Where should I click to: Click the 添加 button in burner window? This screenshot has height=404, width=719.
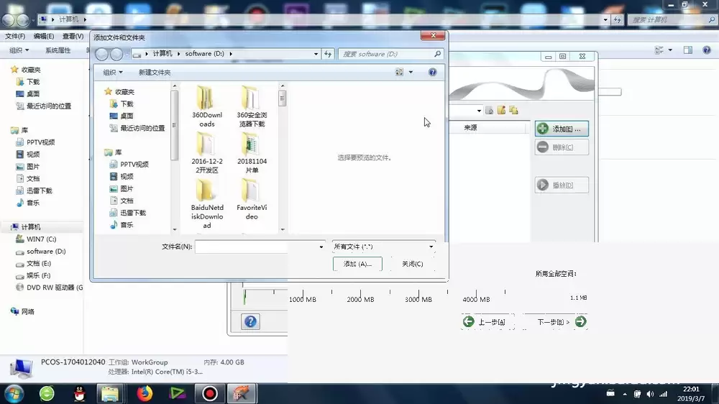pyautogui.click(x=562, y=129)
